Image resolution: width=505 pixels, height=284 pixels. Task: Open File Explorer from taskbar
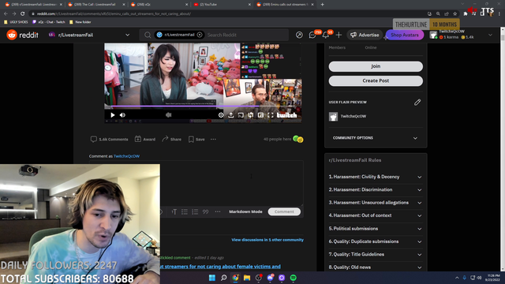point(247,278)
